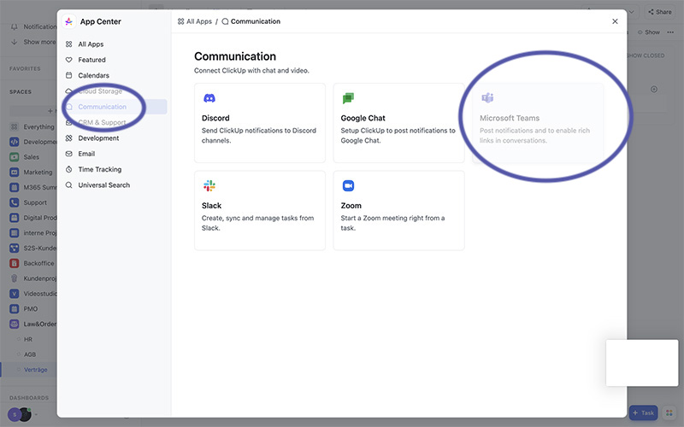Click the Microsoft Teams logo icon
The image size is (684, 427).
487,98
